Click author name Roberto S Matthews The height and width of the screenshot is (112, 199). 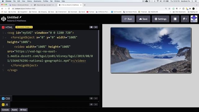coord(16,21)
